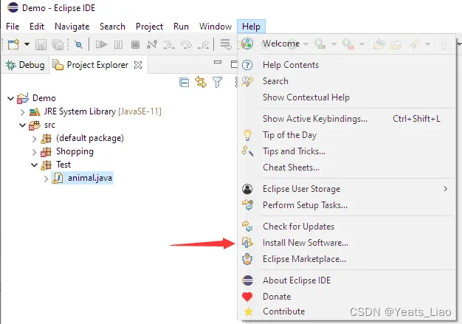Toggle Skip All Breakpoints icon

[78, 45]
